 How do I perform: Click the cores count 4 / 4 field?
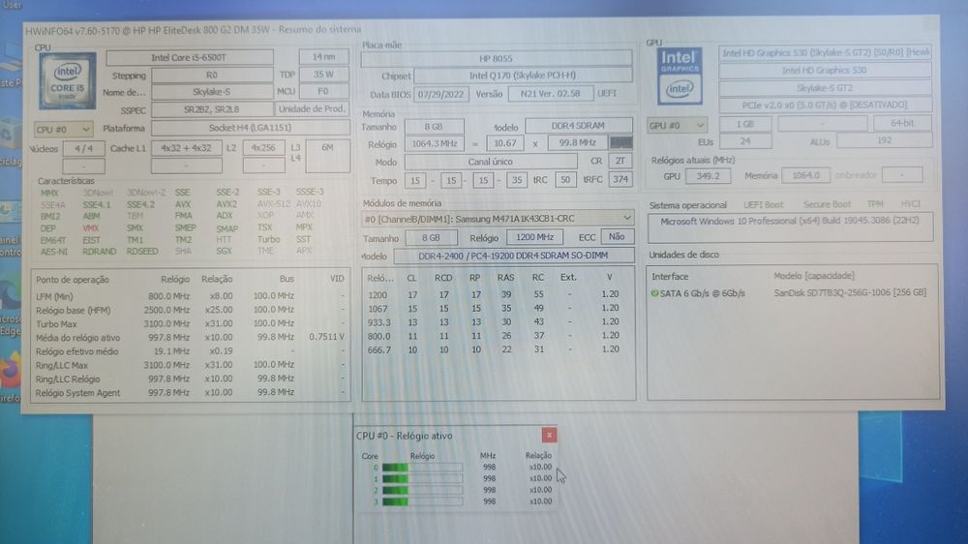[x=84, y=149]
